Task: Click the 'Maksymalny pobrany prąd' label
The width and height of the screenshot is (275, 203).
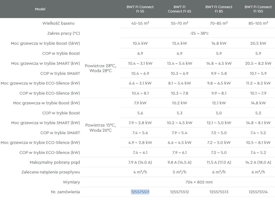Action: (55, 162)
